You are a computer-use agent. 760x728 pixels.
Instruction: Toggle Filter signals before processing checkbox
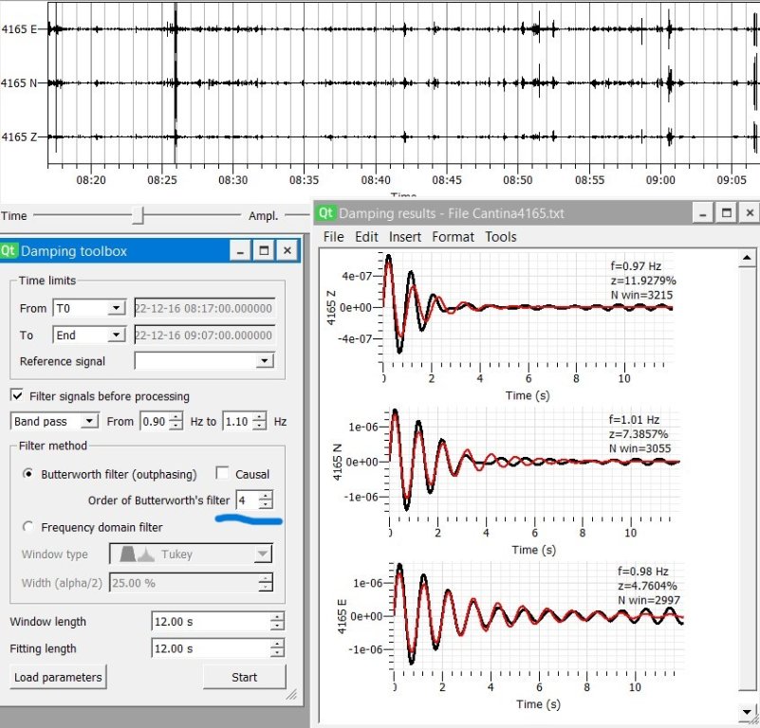point(17,396)
